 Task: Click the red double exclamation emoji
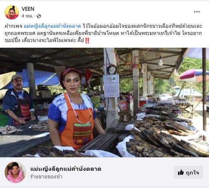coord(87,40)
